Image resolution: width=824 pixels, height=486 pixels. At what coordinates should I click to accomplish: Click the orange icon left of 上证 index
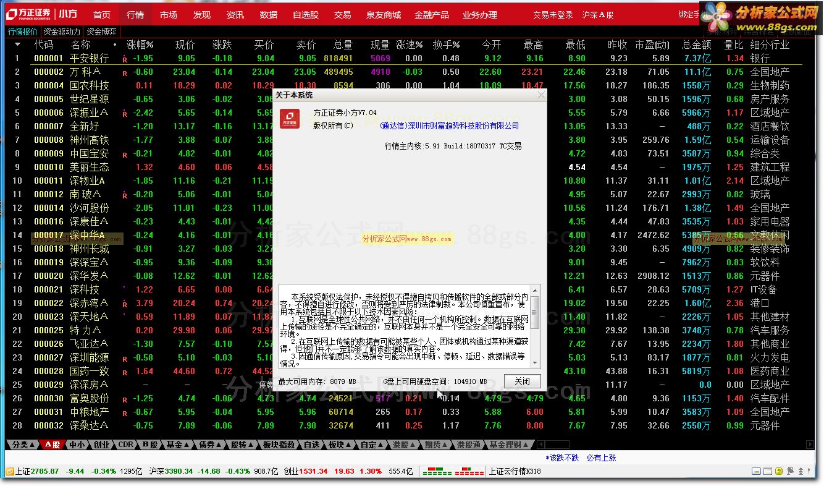click(9, 471)
